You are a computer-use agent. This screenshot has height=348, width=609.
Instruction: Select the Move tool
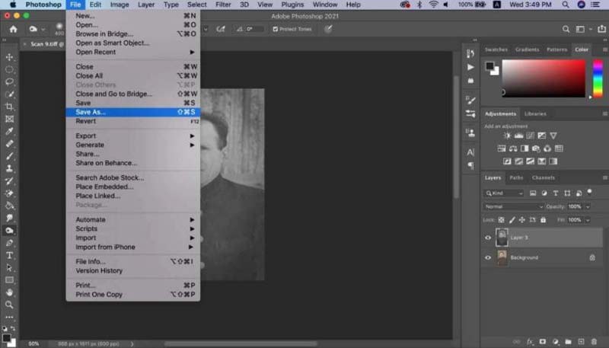[9, 57]
